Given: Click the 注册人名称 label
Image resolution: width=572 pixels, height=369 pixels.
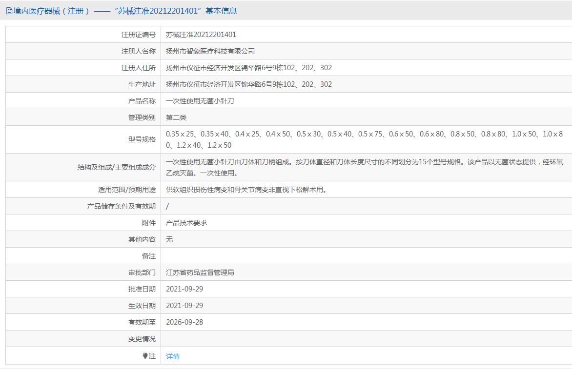Looking at the screenshot, I should pos(139,51).
